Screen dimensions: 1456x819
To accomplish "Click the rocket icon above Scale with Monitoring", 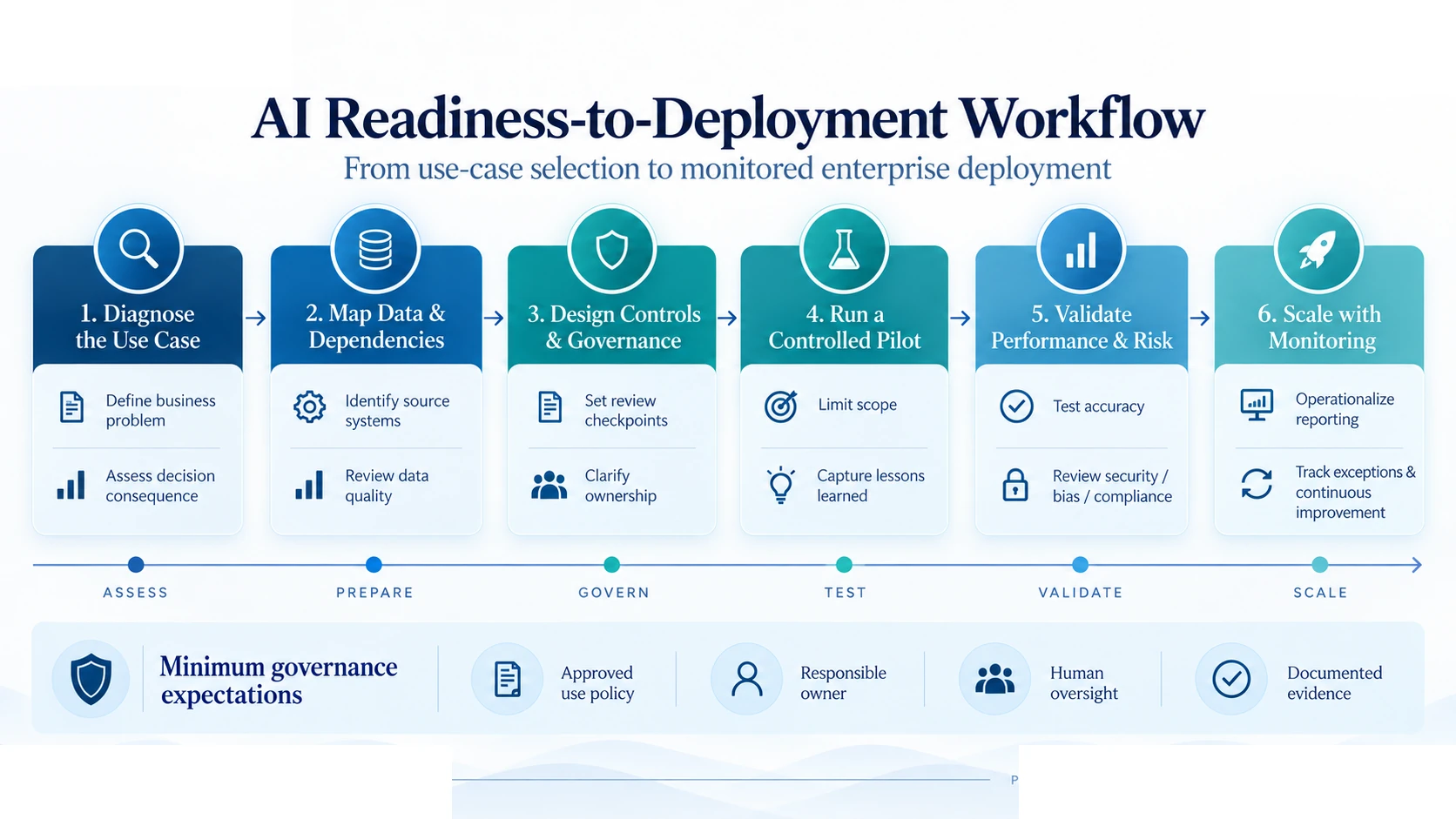I will tap(1318, 250).
